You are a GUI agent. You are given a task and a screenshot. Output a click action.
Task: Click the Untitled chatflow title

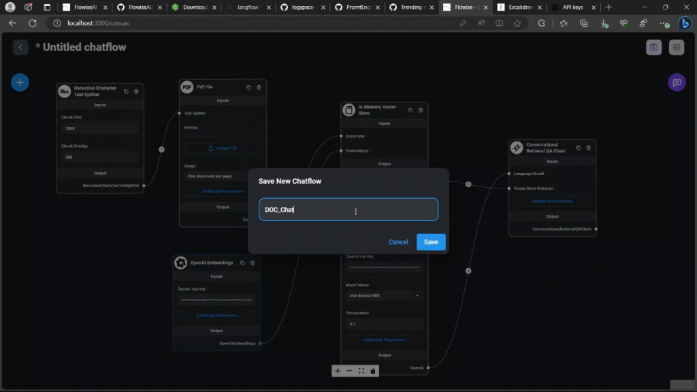pos(84,47)
